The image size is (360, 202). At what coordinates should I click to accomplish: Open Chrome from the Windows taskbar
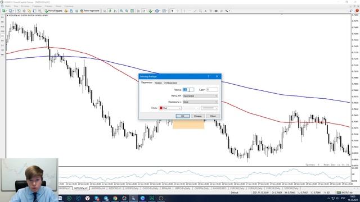[x=115, y=198]
